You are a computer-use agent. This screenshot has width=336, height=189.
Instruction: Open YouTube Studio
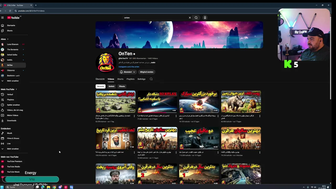tap(13, 167)
